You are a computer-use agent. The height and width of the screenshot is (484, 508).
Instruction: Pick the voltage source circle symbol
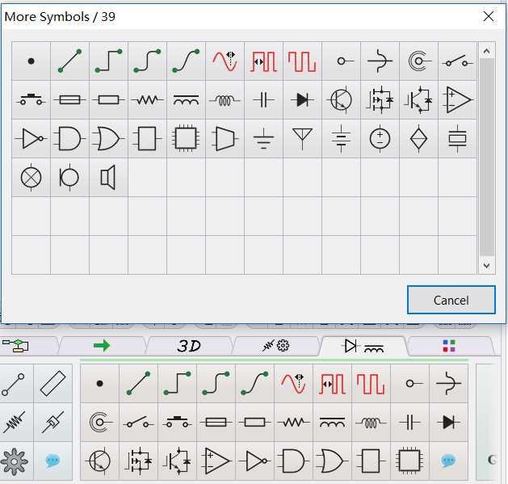380,138
